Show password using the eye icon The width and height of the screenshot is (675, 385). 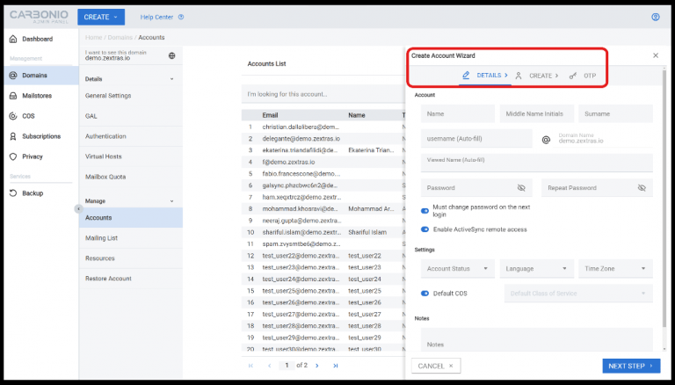click(x=521, y=188)
